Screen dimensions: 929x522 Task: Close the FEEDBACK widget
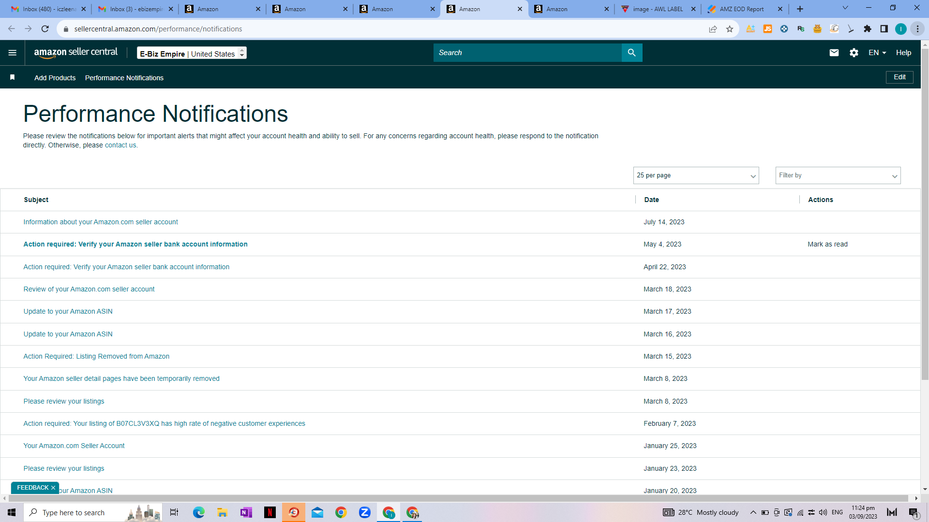click(x=53, y=488)
